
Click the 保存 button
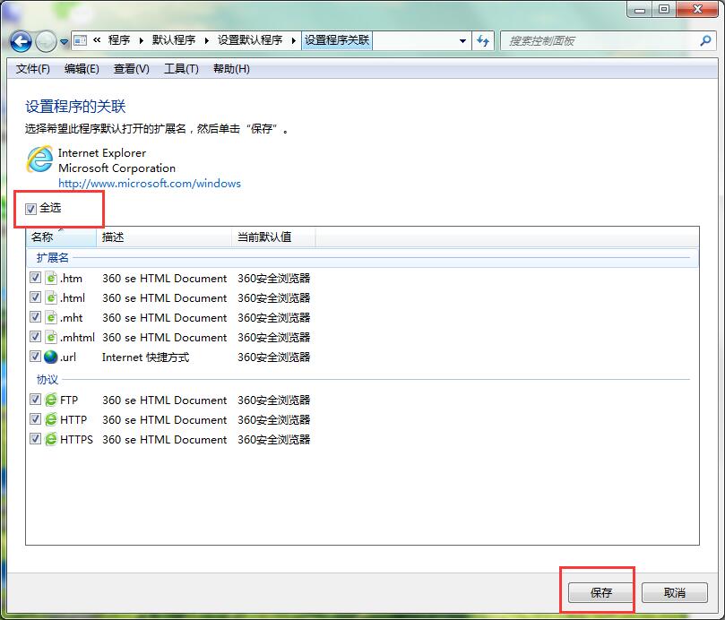(x=600, y=592)
